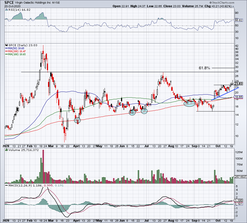Click the Oct label on MACD panel date axis

[x=218, y=221]
